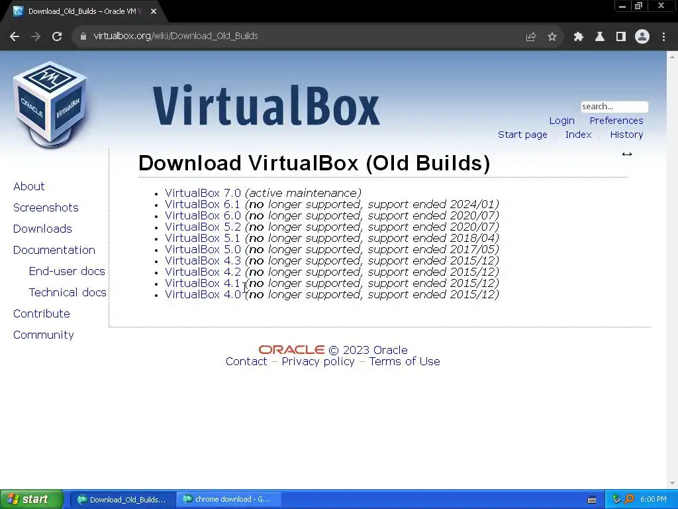The width and height of the screenshot is (678, 509).
Task: Click the Chrome Labs flask icon
Action: pos(599,36)
